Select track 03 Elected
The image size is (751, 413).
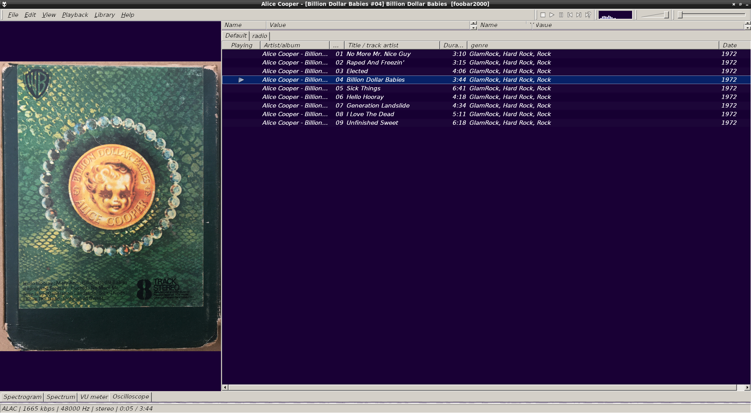pyautogui.click(x=486, y=71)
